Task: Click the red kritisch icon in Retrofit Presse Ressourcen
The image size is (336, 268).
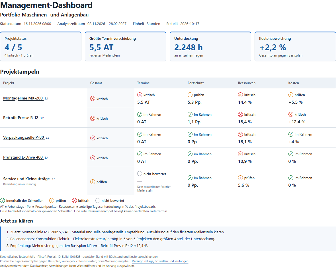Action: 240,115
